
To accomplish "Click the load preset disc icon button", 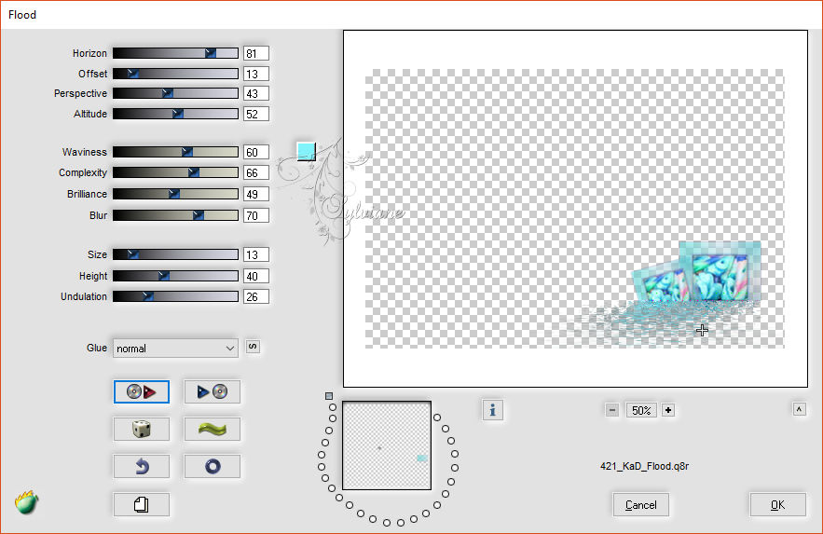I will (x=141, y=391).
